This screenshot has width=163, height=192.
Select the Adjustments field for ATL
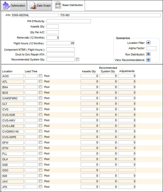(x=127, y=81)
